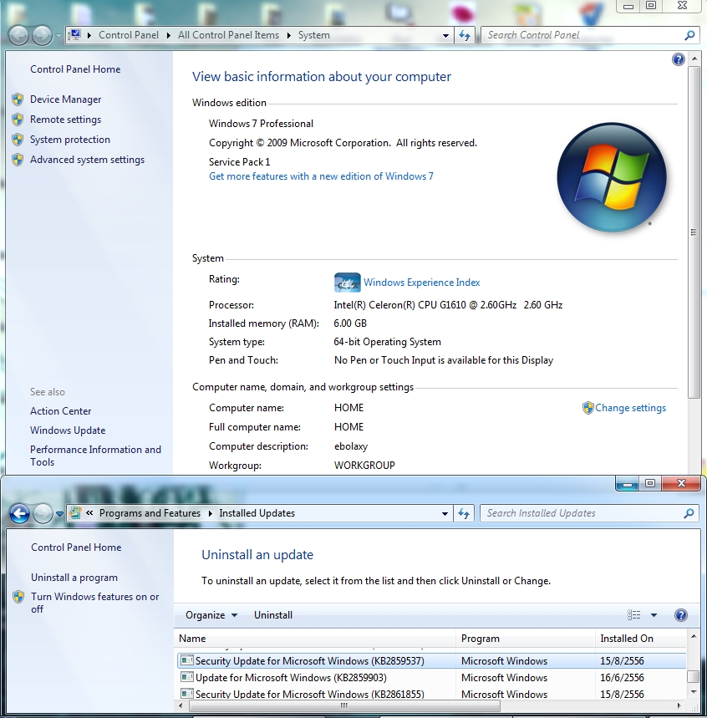The height and width of the screenshot is (718, 707).
Task: Click horizontal scrollbar thumb in updates list
Action: pyautogui.click(x=343, y=705)
